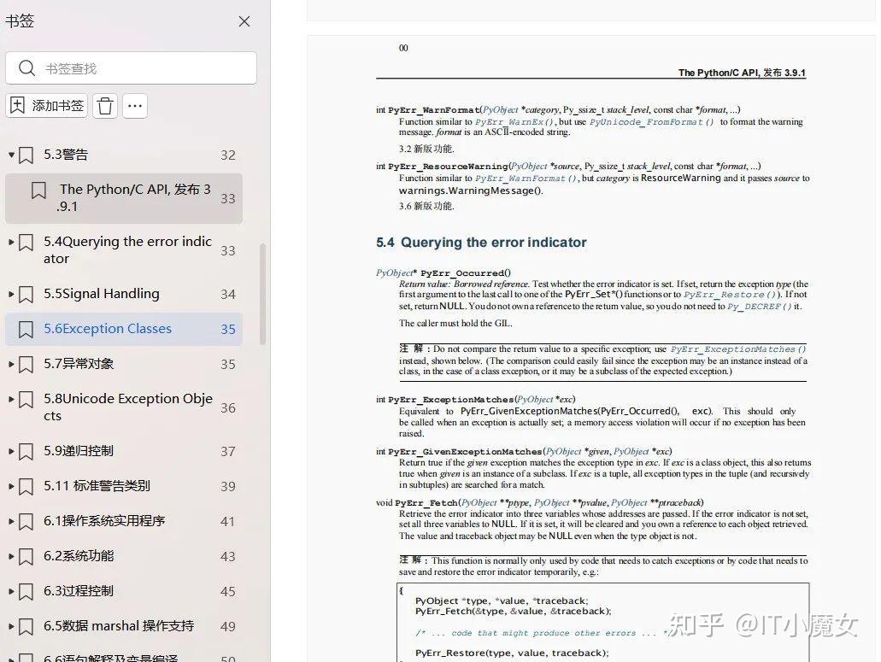Click the bookmark icon beside 5.3警告
Viewport: 881px width, 662px height.
[24, 155]
